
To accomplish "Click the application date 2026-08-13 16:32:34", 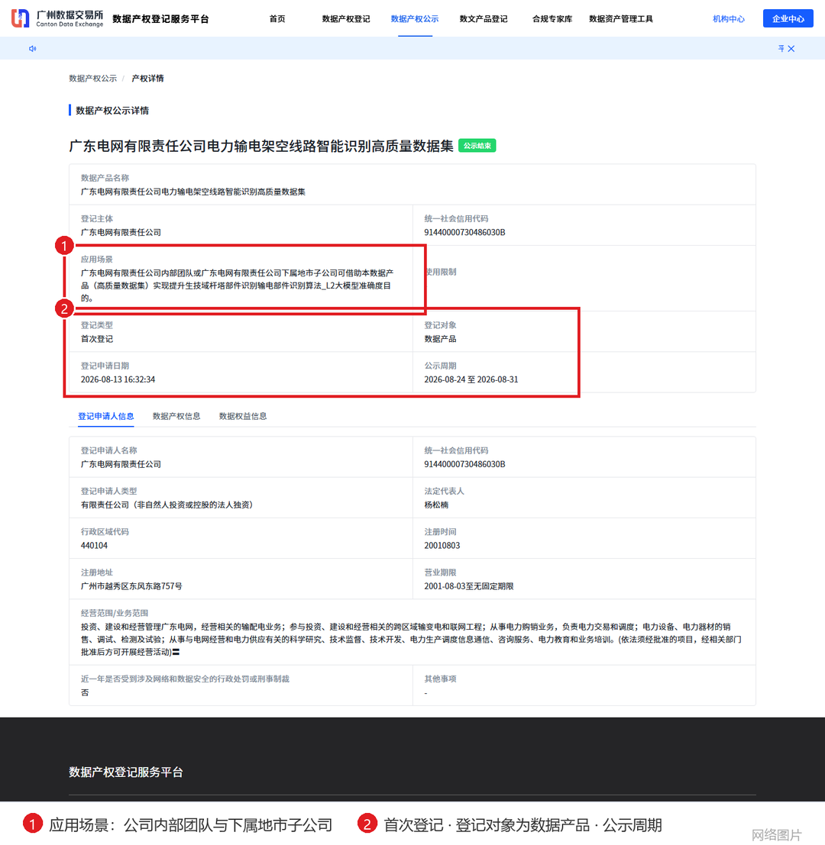I will [x=118, y=379].
